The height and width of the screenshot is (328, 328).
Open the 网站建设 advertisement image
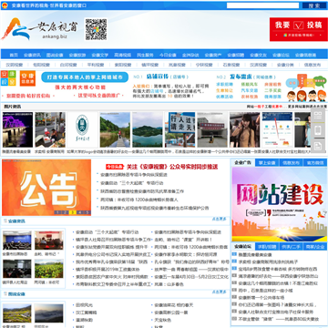280,204
